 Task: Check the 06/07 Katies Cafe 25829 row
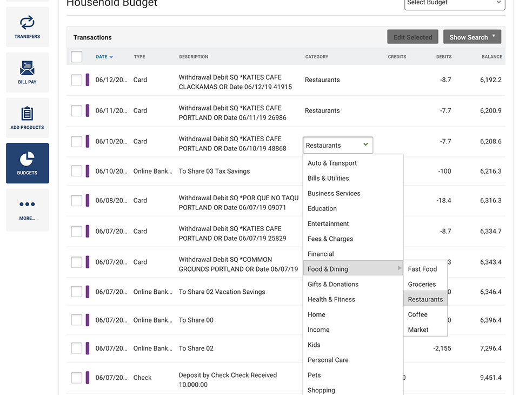tap(76, 231)
